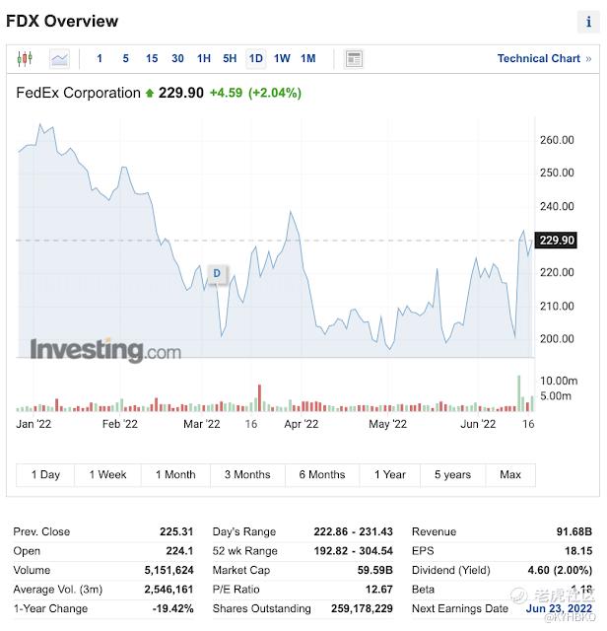Click the tallest green volume bar in June

[x=517, y=392]
